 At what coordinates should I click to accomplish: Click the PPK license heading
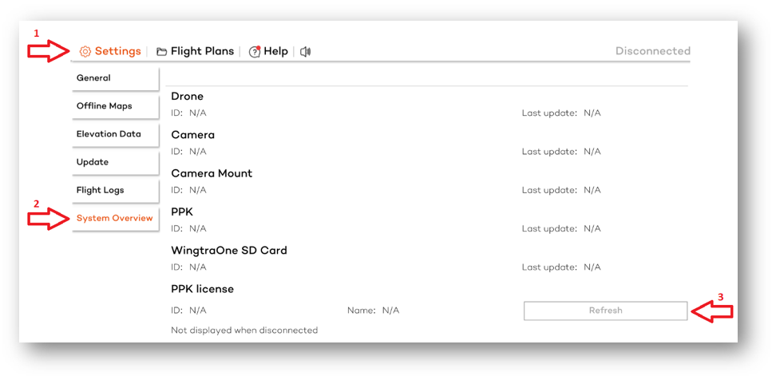coord(202,289)
